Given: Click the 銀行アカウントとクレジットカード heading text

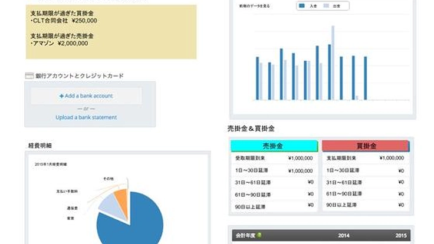Looking at the screenshot, I should click(80, 76).
